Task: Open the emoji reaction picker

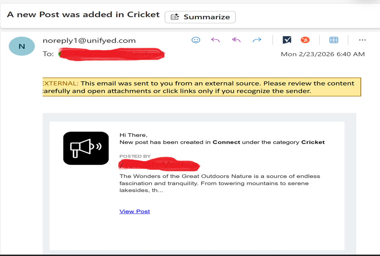Action: coord(196,40)
